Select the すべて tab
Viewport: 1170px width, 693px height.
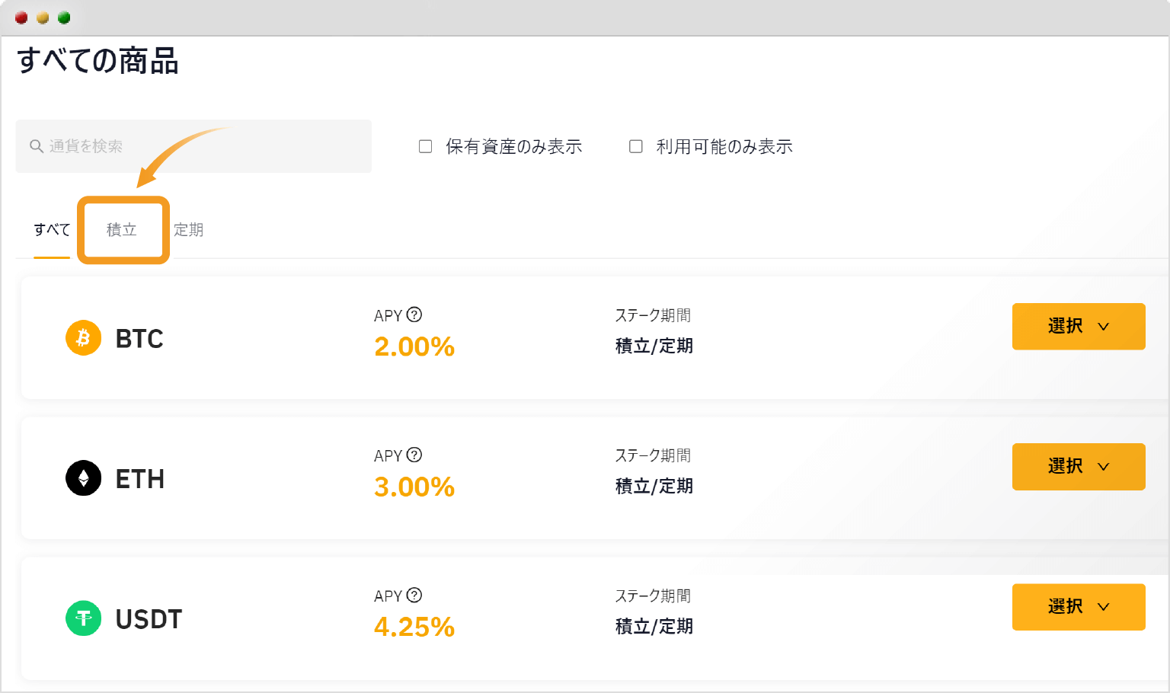coord(52,229)
